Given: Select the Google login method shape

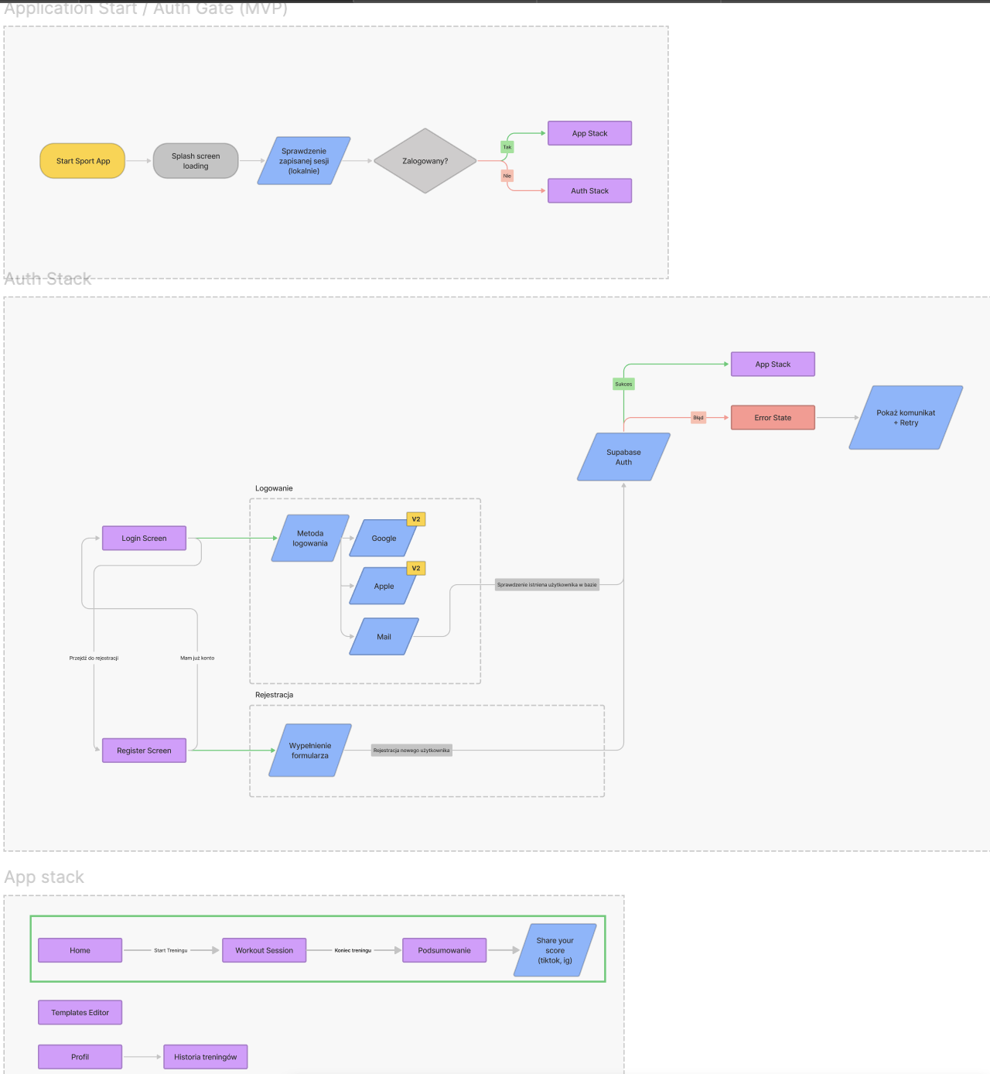Looking at the screenshot, I should [382, 539].
